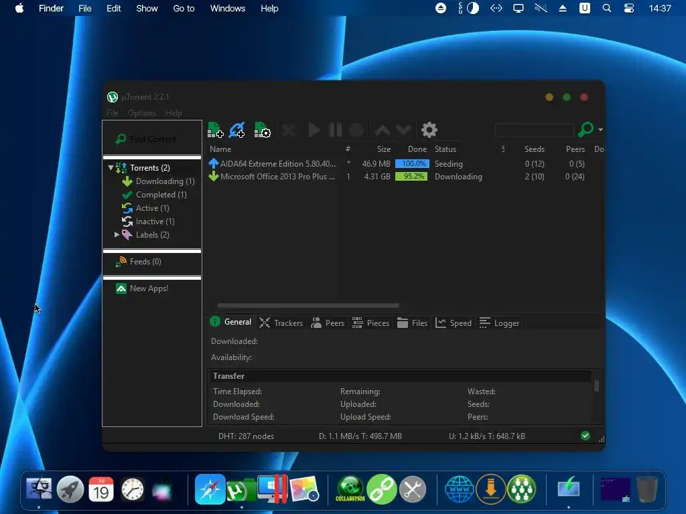Click Add Torrent from URL icon
The image size is (686, 514).
click(x=237, y=130)
